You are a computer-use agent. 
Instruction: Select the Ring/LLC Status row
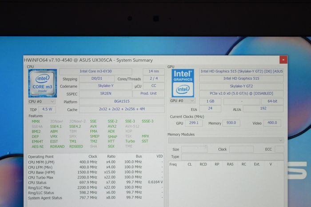tap(96, 192)
